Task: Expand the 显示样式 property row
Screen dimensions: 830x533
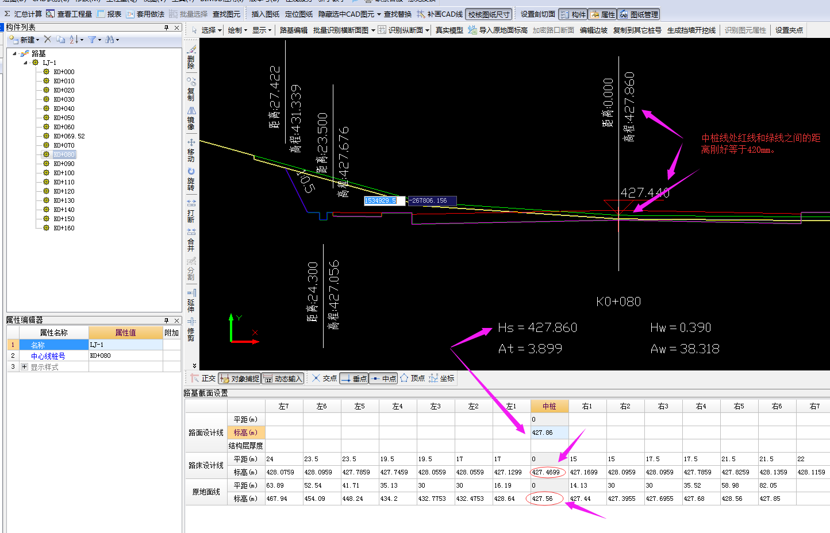Action: tap(24, 366)
